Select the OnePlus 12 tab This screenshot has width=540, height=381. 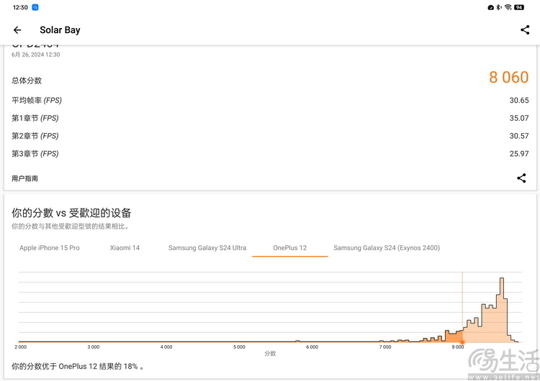point(290,248)
